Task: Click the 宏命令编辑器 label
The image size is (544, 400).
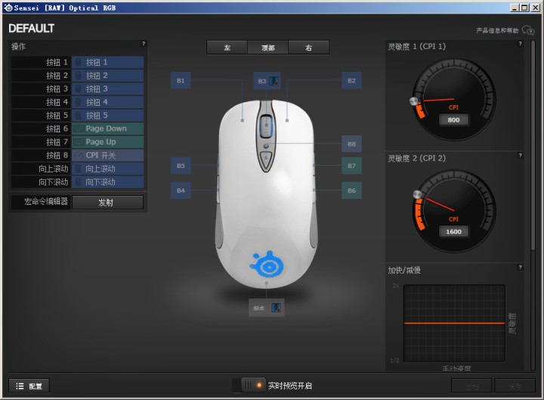Action: coord(46,201)
